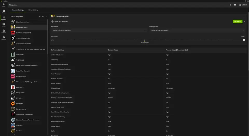Select Remnant II in programs list
249x136 pixels.
[29, 87]
